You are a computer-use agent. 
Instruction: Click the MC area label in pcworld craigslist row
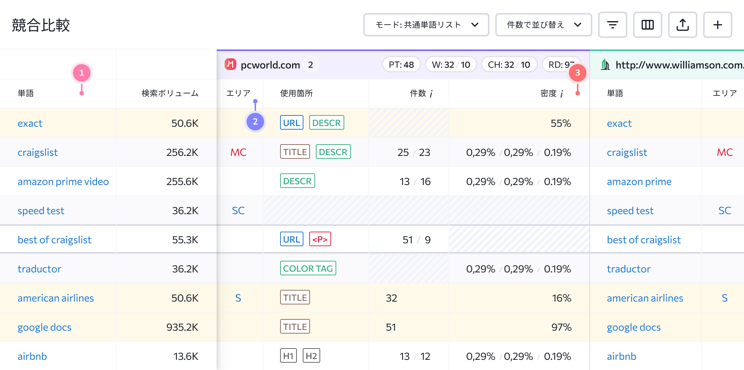coord(238,152)
